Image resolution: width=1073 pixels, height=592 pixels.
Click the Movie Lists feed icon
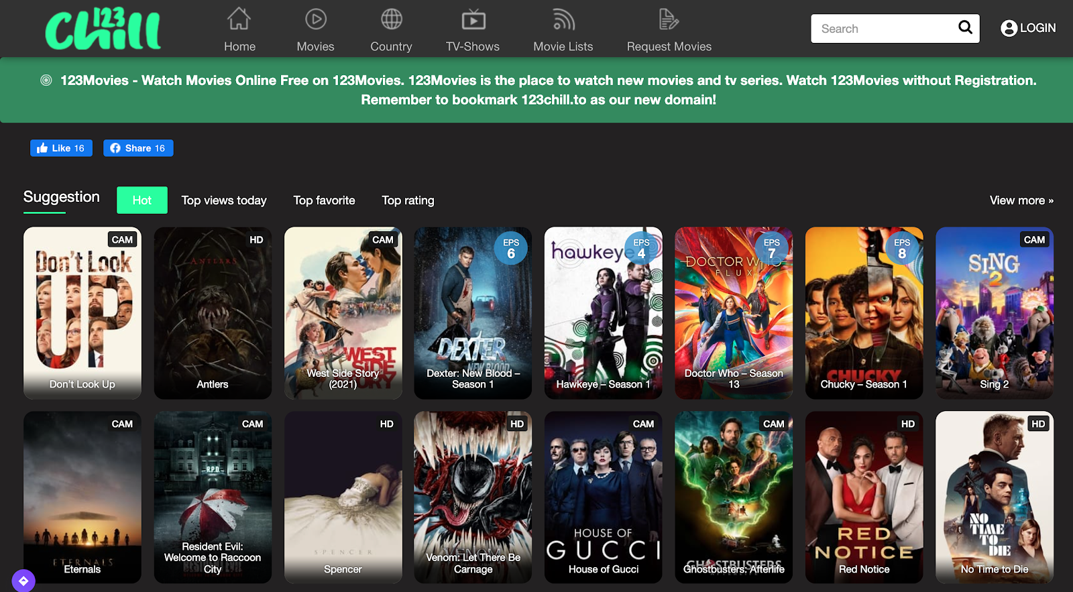[563, 19]
